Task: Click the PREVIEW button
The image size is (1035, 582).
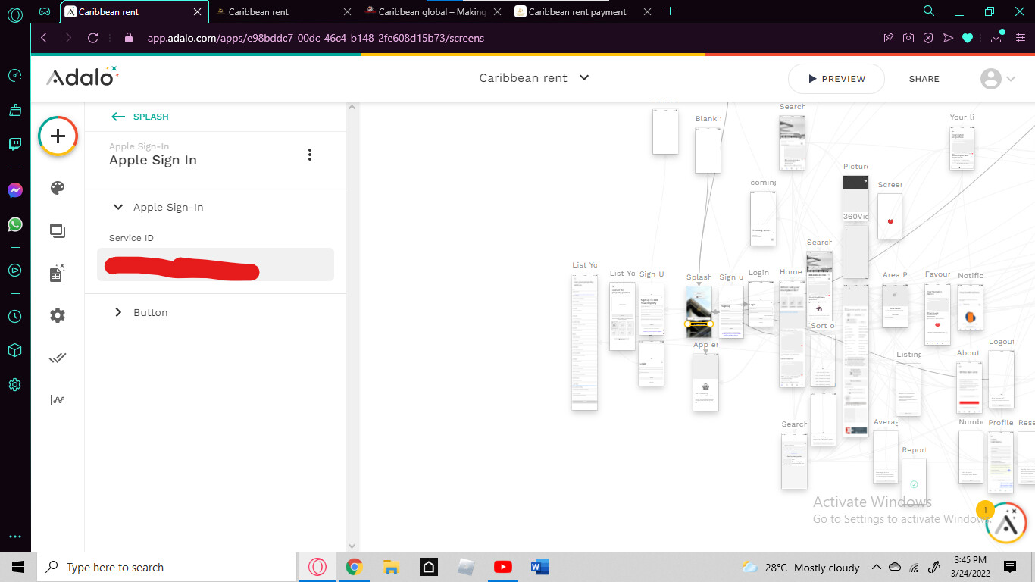Action: 836,79
